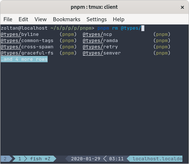This screenshot has height=164, width=189.
Task: Click the localhost.localdo hostname in status bar
Action: point(157,159)
